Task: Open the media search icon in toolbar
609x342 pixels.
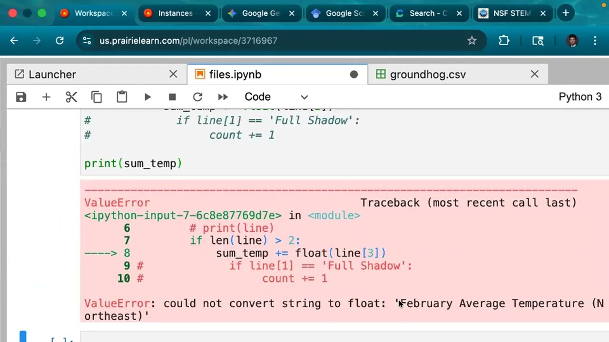Action: click(538, 41)
